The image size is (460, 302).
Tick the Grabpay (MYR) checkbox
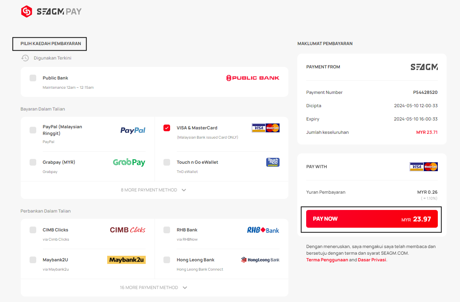33,162
